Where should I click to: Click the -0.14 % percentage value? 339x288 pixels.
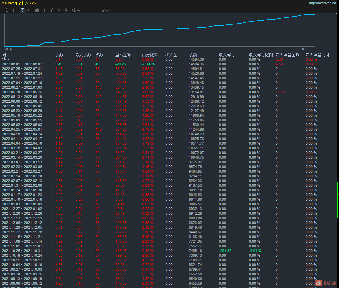[x=148, y=64]
